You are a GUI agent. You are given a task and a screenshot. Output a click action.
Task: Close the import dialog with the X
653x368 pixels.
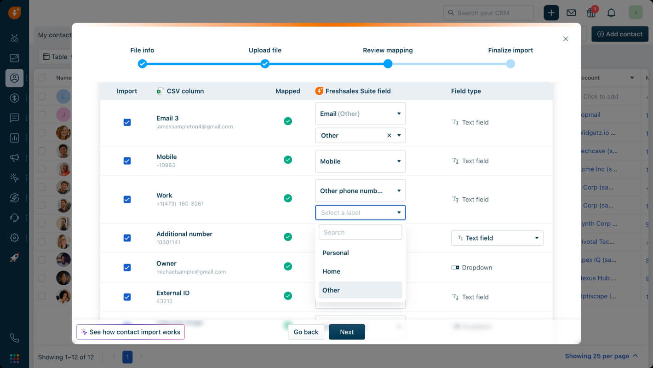(x=566, y=39)
